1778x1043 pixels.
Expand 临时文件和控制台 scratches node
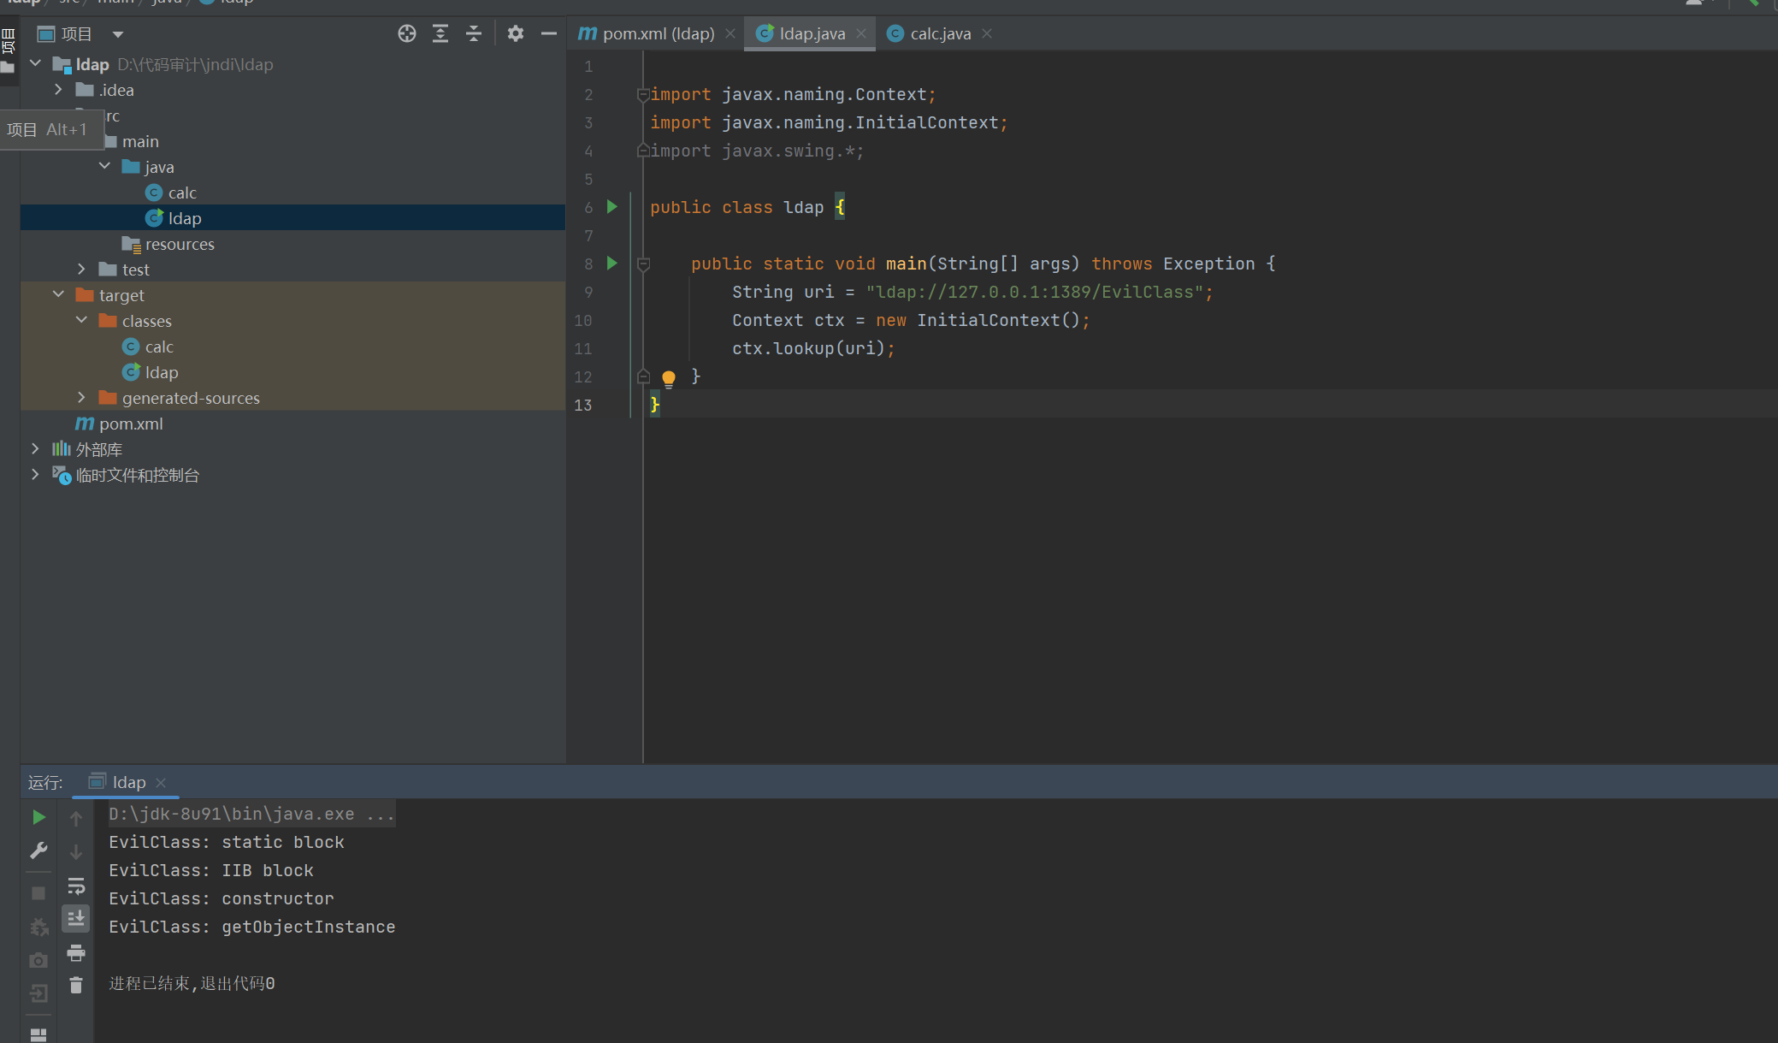(35, 474)
